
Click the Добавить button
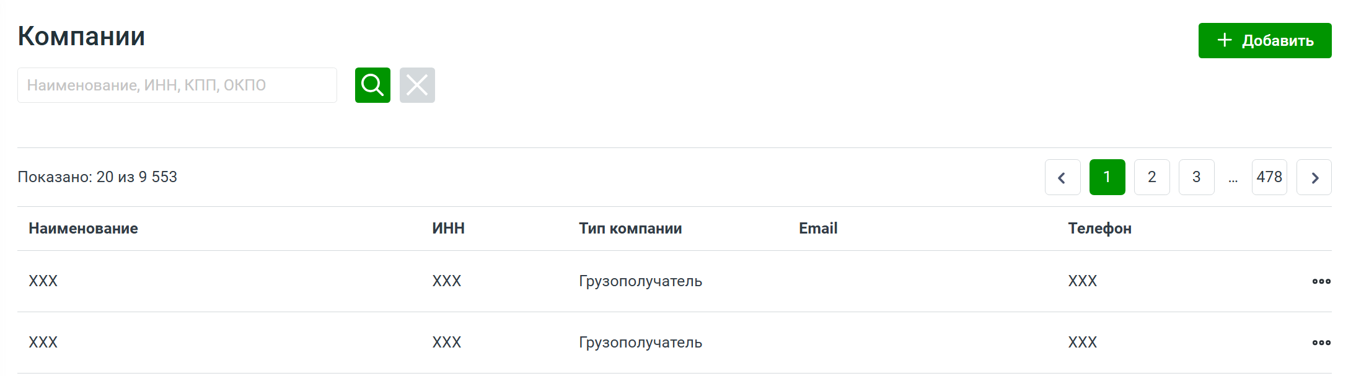(x=1264, y=41)
